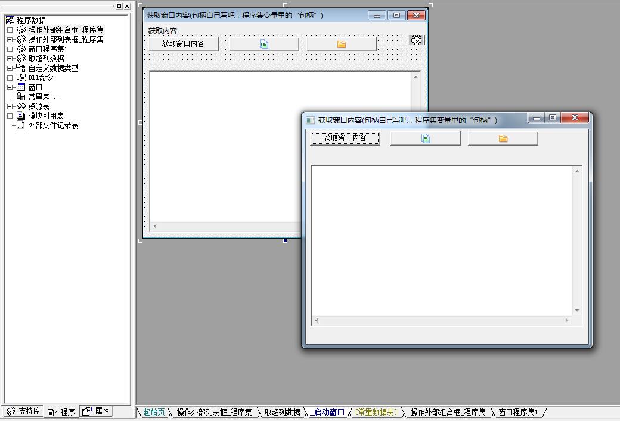Open the 属性 panel tab

[97, 411]
